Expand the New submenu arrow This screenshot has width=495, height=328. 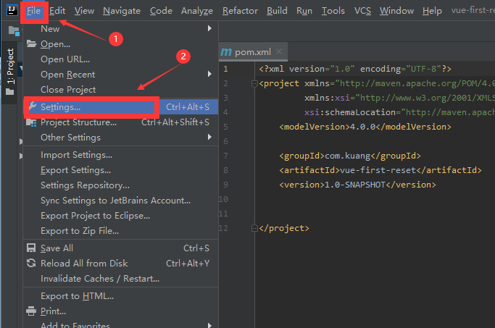pos(209,28)
